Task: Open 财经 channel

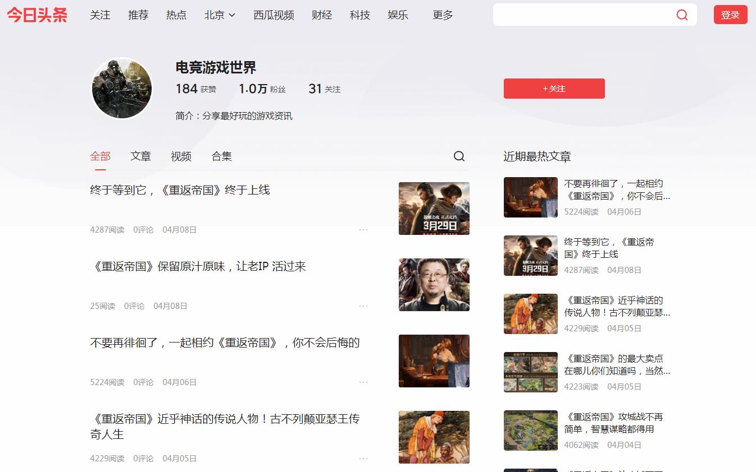Action: pos(322,15)
